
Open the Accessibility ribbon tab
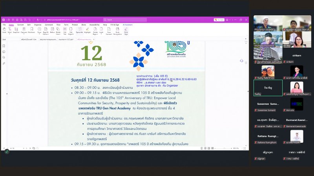94,25
